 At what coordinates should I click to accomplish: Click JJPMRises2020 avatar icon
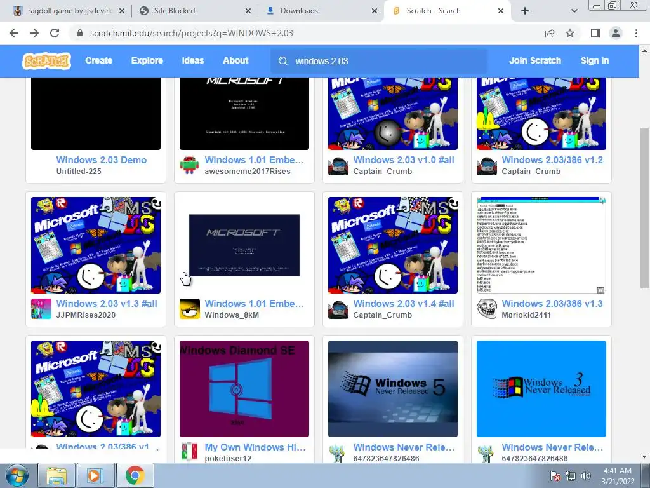[41, 309]
